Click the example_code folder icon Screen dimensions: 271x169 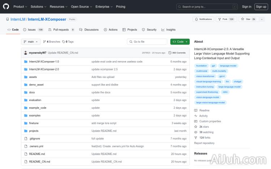pos(26,108)
